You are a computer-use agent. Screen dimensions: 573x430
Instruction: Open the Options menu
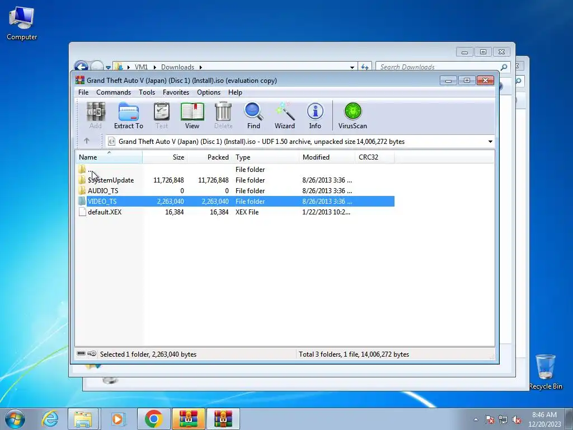(209, 92)
